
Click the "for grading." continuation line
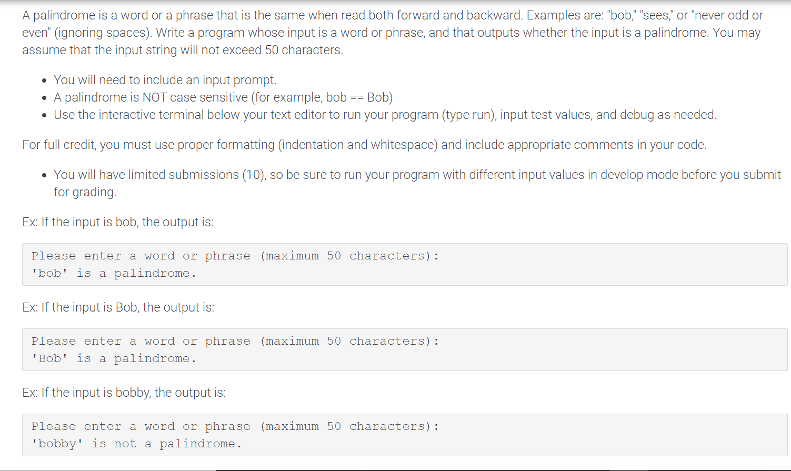(x=85, y=192)
